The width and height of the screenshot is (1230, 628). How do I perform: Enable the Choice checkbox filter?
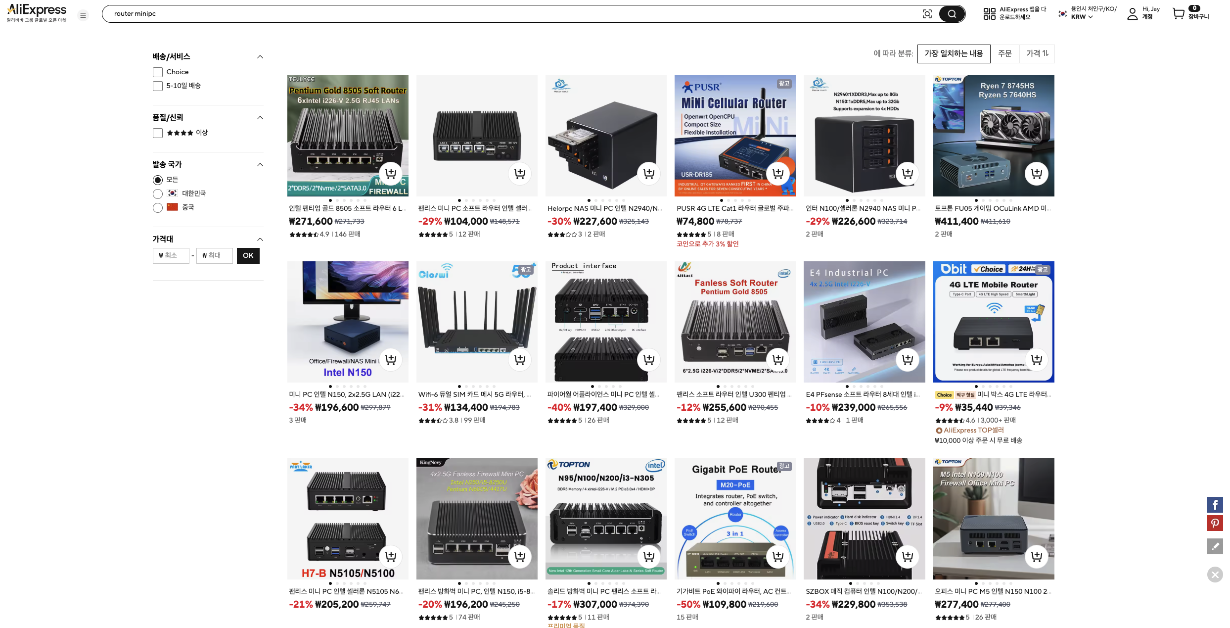(158, 72)
